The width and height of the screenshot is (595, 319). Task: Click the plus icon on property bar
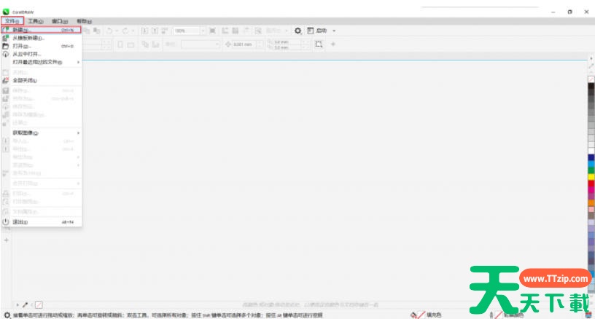point(333,44)
